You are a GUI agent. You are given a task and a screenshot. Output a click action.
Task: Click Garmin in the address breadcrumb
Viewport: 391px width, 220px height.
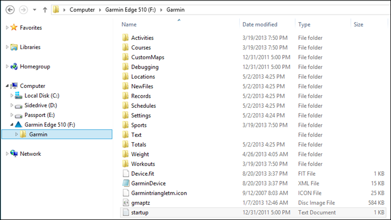click(x=175, y=10)
